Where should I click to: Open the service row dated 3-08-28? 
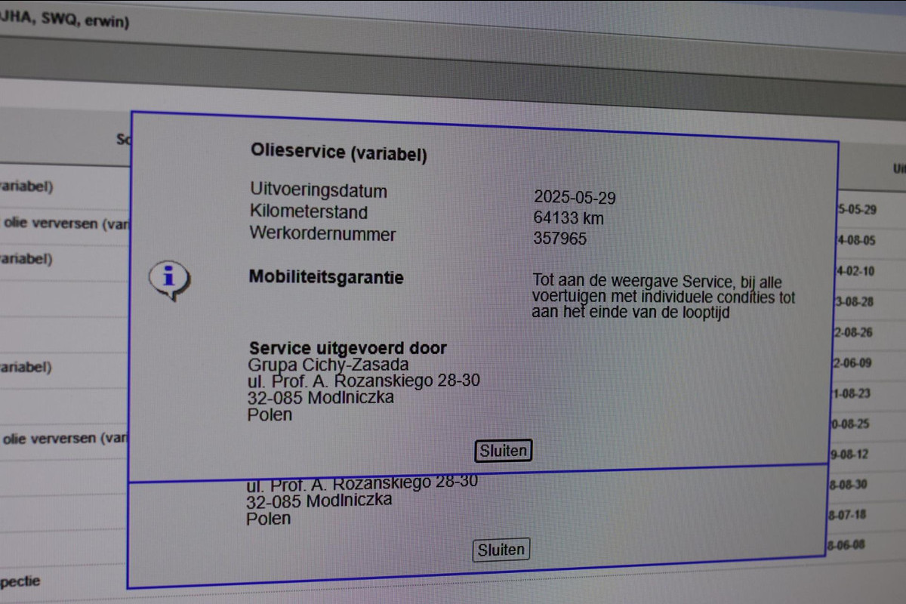click(x=854, y=302)
